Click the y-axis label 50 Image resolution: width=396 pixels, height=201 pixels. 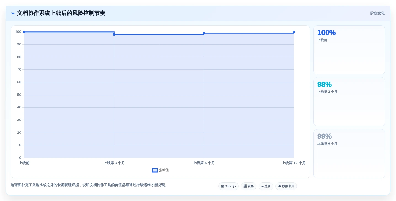point(19,95)
